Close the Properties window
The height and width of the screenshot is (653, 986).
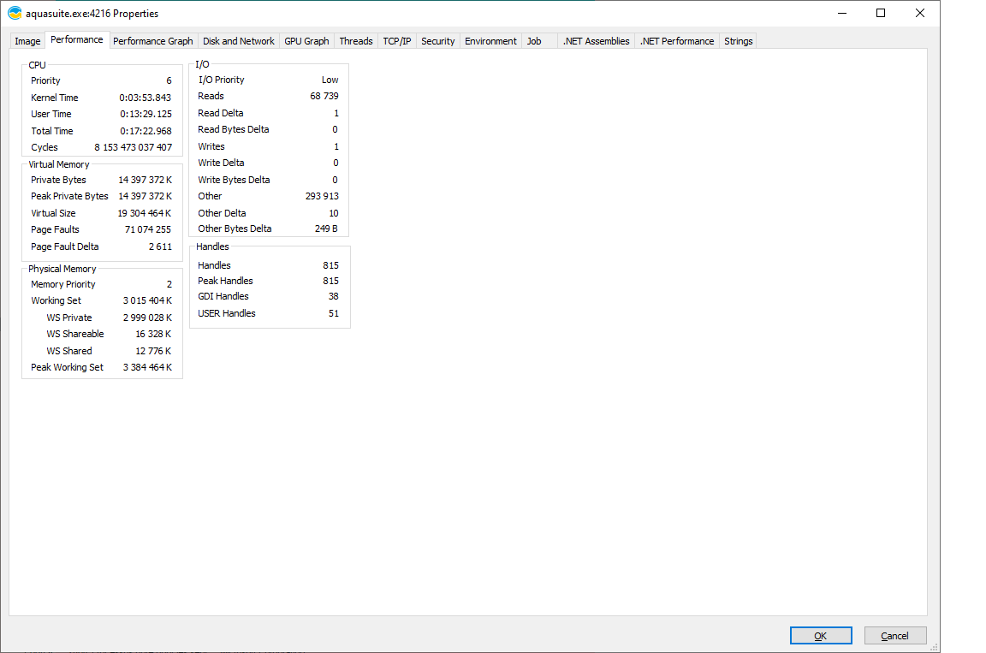tap(920, 13)
